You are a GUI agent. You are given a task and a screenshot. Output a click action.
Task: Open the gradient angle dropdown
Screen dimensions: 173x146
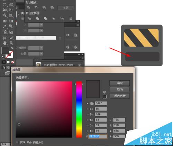42,25
